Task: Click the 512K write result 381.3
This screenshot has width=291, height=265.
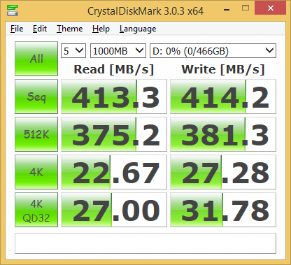Action: (x=223, y=134)
